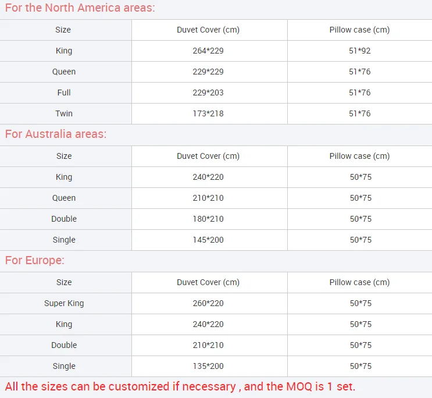The width and height of the screenshot is (432, 398).
Task: Click Pillow case header in Europe table
Action: tap(359, 282)
